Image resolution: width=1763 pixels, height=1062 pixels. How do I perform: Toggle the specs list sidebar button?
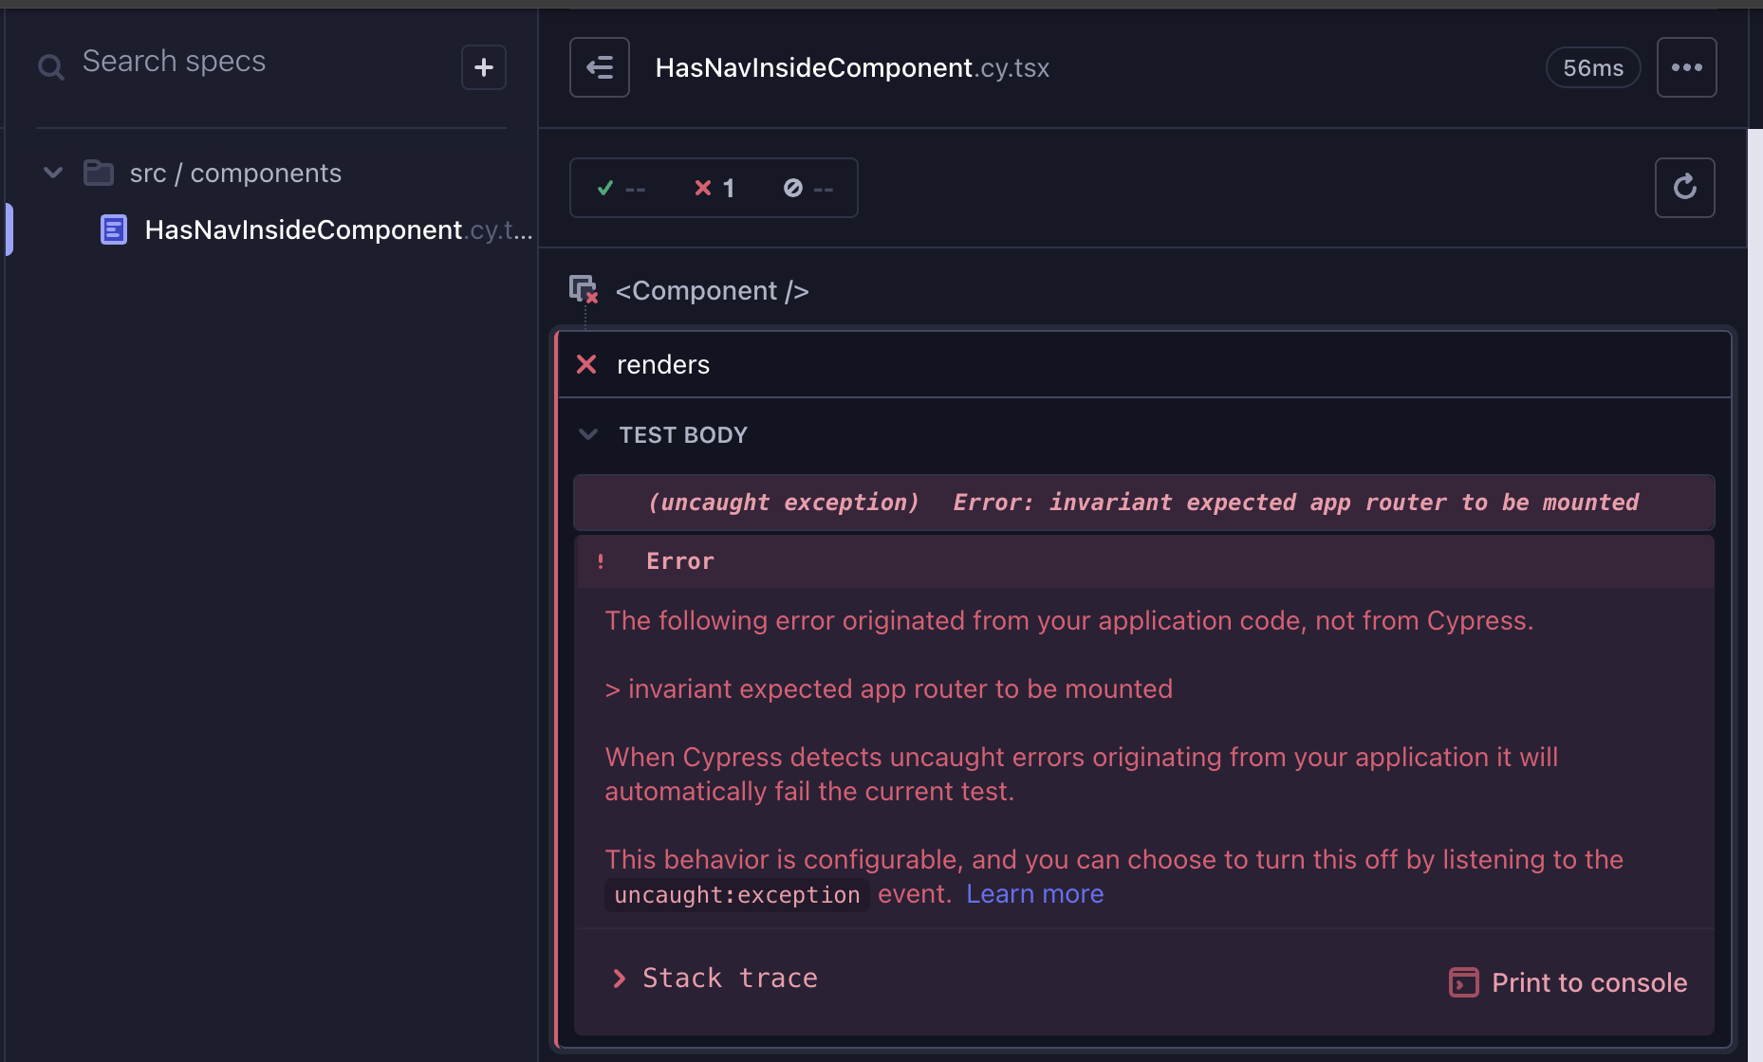pos(600,67)
